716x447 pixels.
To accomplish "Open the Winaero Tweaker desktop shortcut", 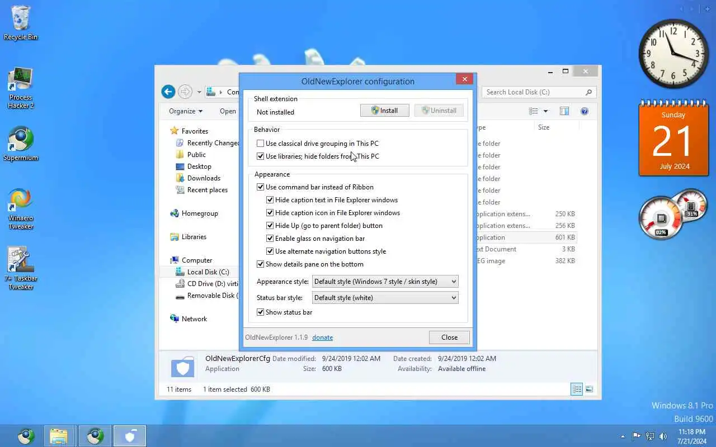I will (x=21, y=209).
